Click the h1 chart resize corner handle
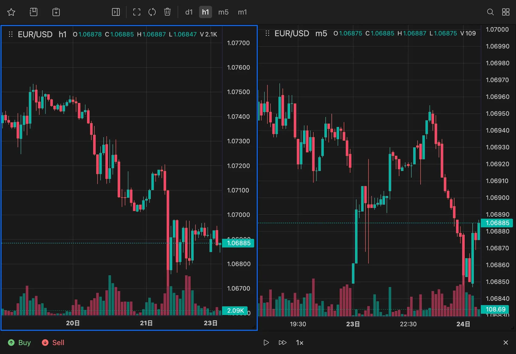This screenshot has width=516, height=354. click(x=254, y=327)
